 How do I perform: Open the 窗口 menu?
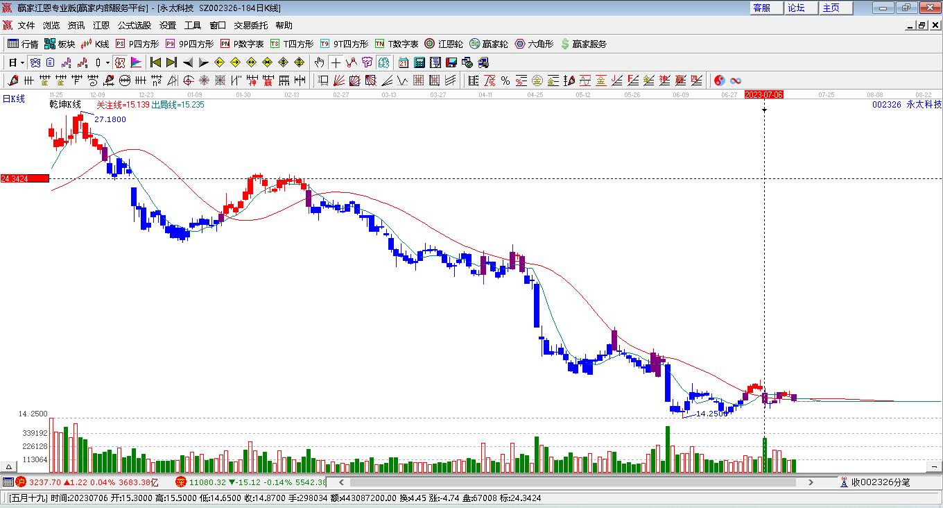[218, 26]
